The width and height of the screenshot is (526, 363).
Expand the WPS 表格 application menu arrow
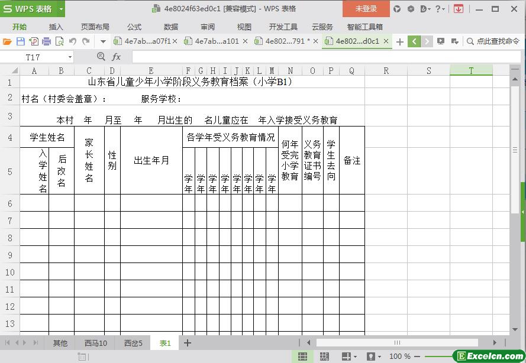click(61, 9)
